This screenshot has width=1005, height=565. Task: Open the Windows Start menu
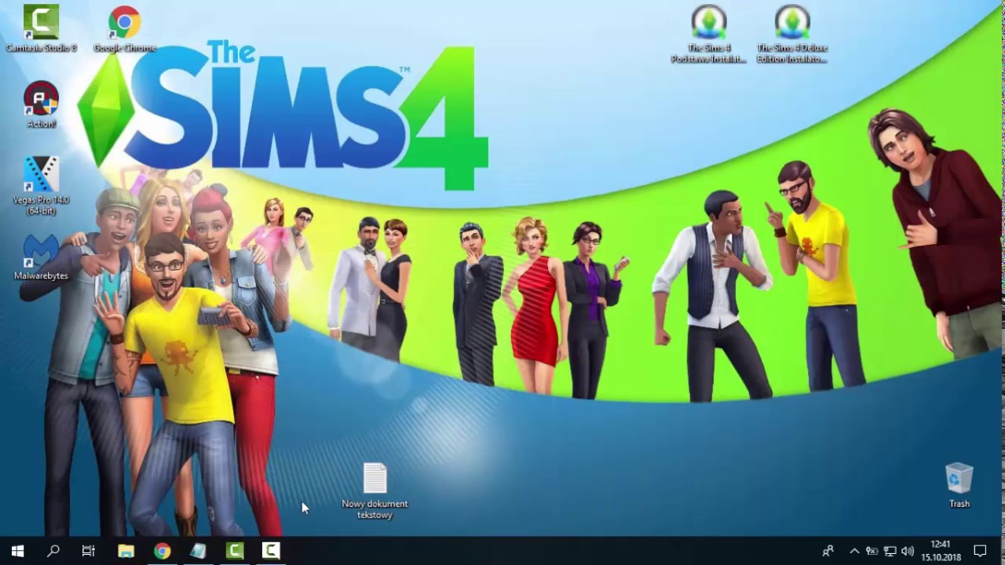pos(17,551)
